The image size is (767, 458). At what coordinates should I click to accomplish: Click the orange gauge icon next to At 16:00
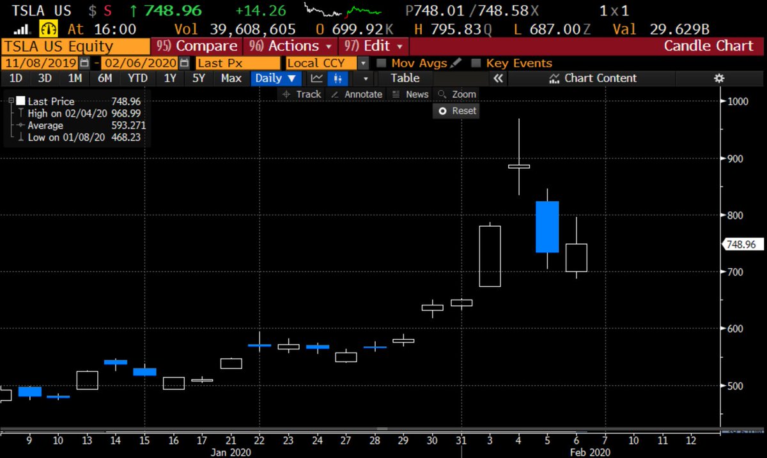pos(48,29)
